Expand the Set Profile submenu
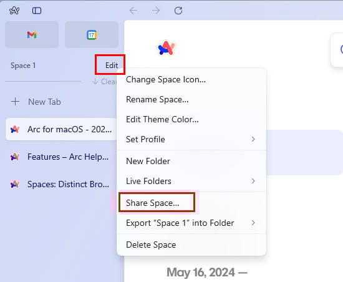Viewport: 343px width, 282px height. pyautogui.click(x=191, y=139)
